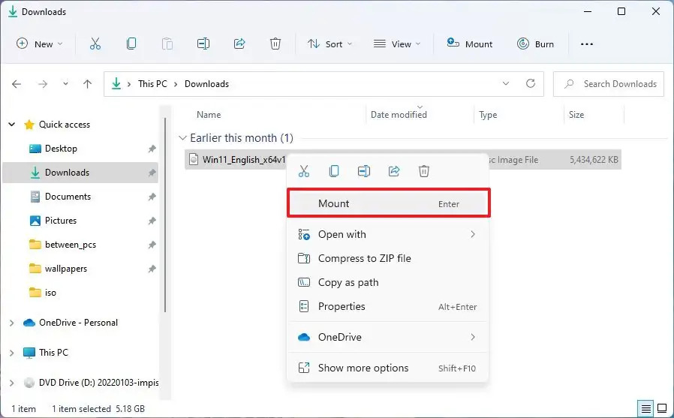Image resolution: width=674 pixels, height=418 pixels.
Task: Open the between_pcs folder
Action: coord(70,245)
